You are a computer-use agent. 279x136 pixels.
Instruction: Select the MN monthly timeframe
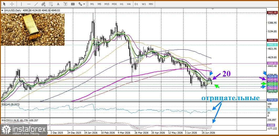(x=151, y=4)
